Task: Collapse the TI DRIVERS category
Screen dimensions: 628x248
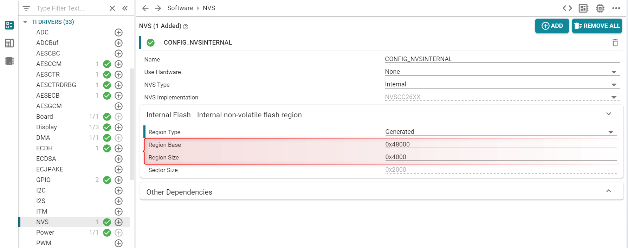Action: tap(25, 21)
